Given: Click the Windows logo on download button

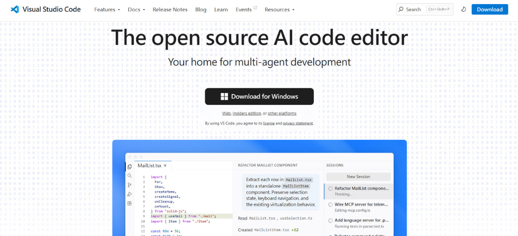Looking at the screenshot, I should pyautogui.click(x=224, y=97).
